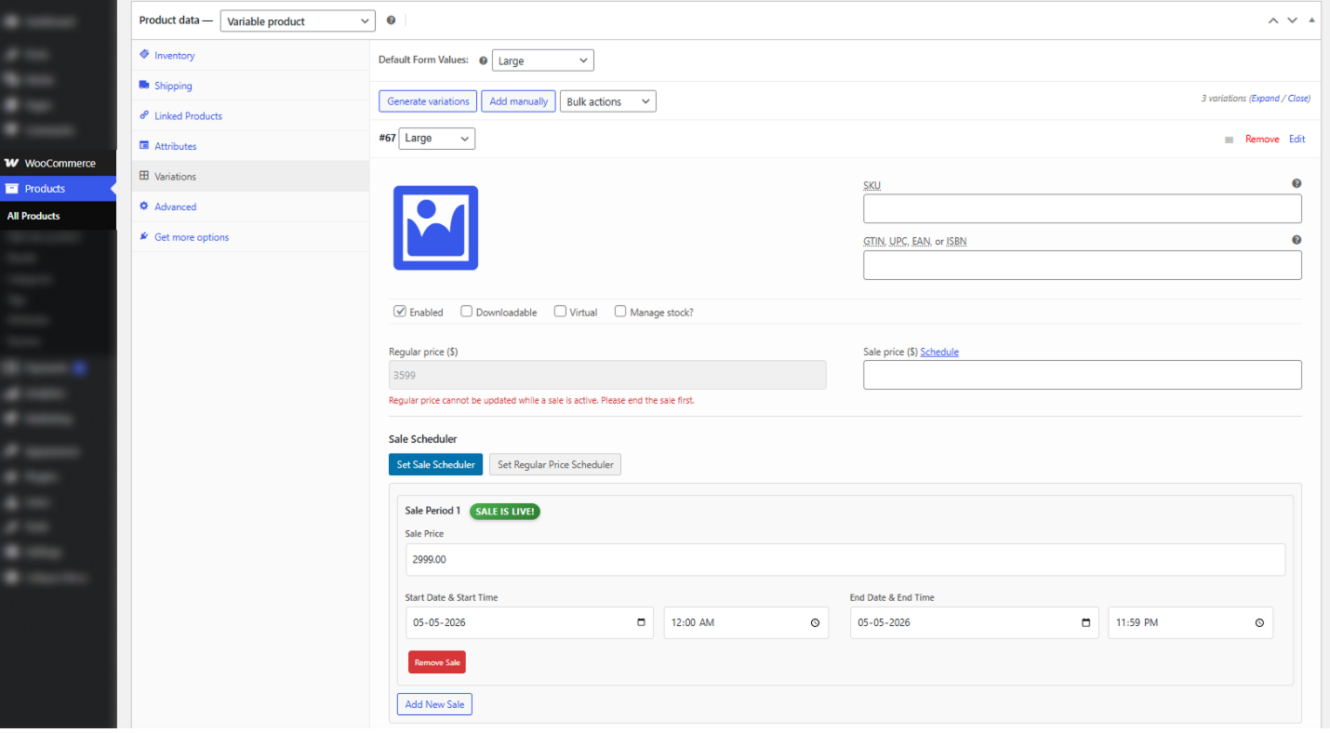Uncheck the Enabled checkbox
1330x733 pixels.
(400, 312)
